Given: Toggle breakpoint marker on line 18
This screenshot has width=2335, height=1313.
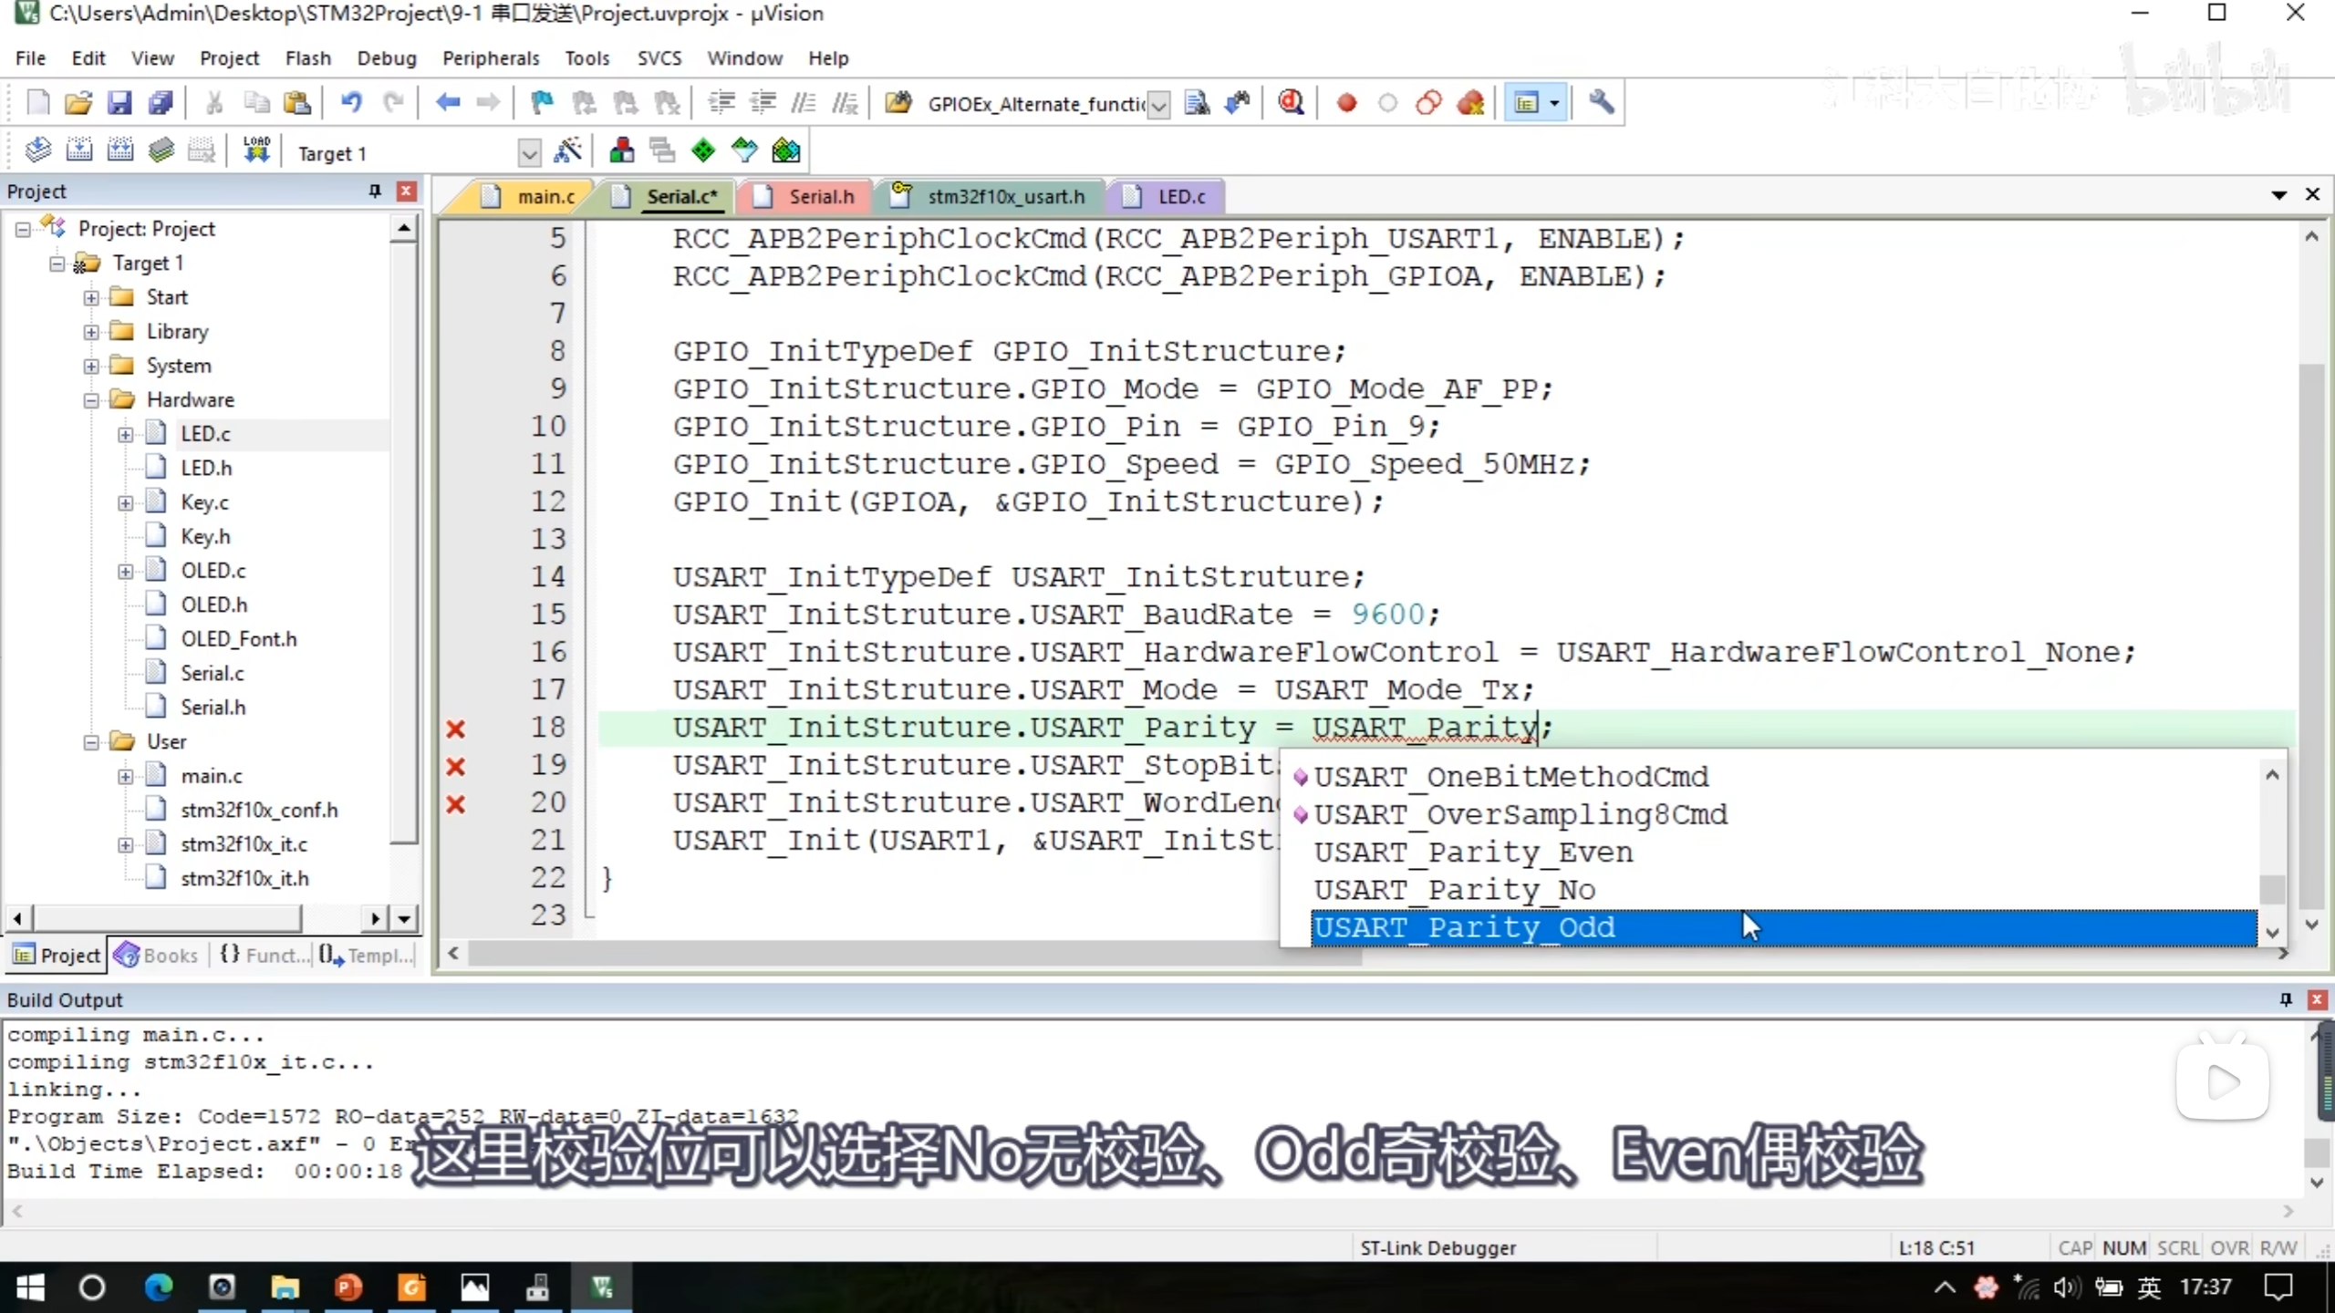Looking at the screenshot, I should tap(455, 729).
